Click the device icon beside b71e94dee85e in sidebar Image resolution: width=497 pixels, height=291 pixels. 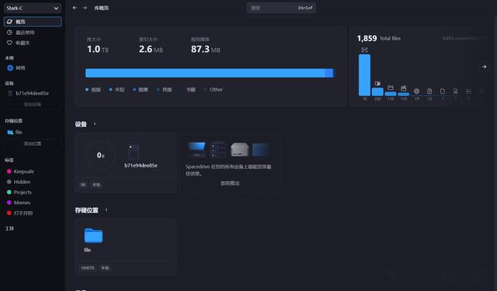[10, 93]
